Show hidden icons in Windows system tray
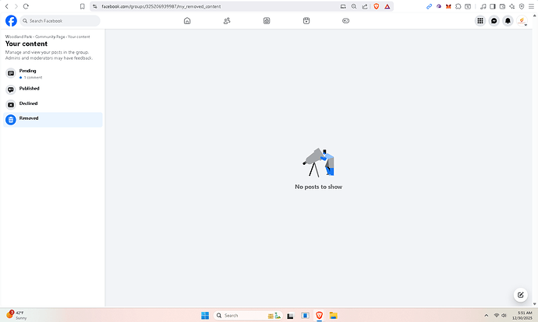 click(x=487, y=315)
